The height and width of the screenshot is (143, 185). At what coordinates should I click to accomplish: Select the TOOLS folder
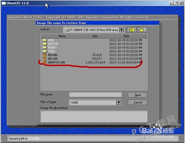tap(52, 51)
